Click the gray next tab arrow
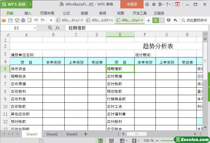 click(x=162, y=20)
